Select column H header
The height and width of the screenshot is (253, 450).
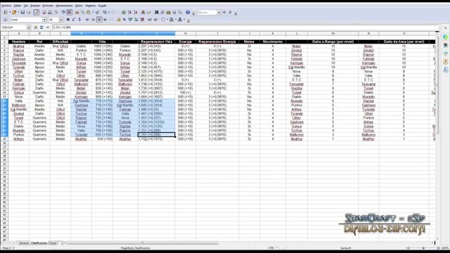186,34
